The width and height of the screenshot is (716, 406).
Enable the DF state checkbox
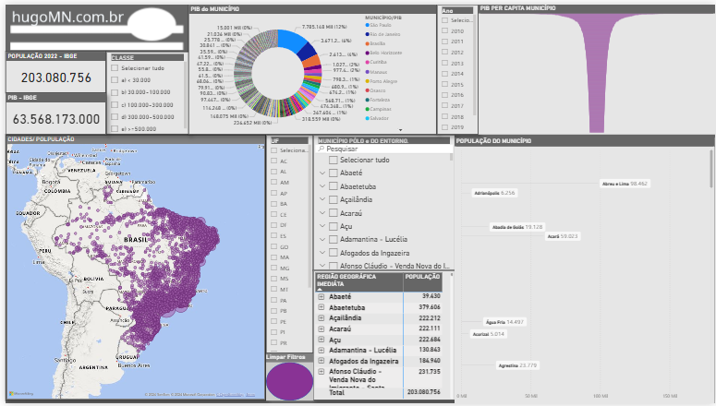coord(273,224)
